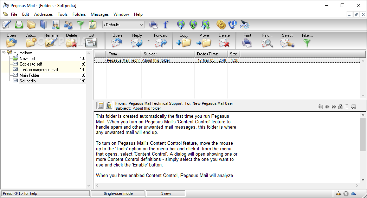Image resolution: width=367 pixels, height=198 pixels.
Task: Open mail filtering rules funnel in top toolbar
Action: [81, 25]
